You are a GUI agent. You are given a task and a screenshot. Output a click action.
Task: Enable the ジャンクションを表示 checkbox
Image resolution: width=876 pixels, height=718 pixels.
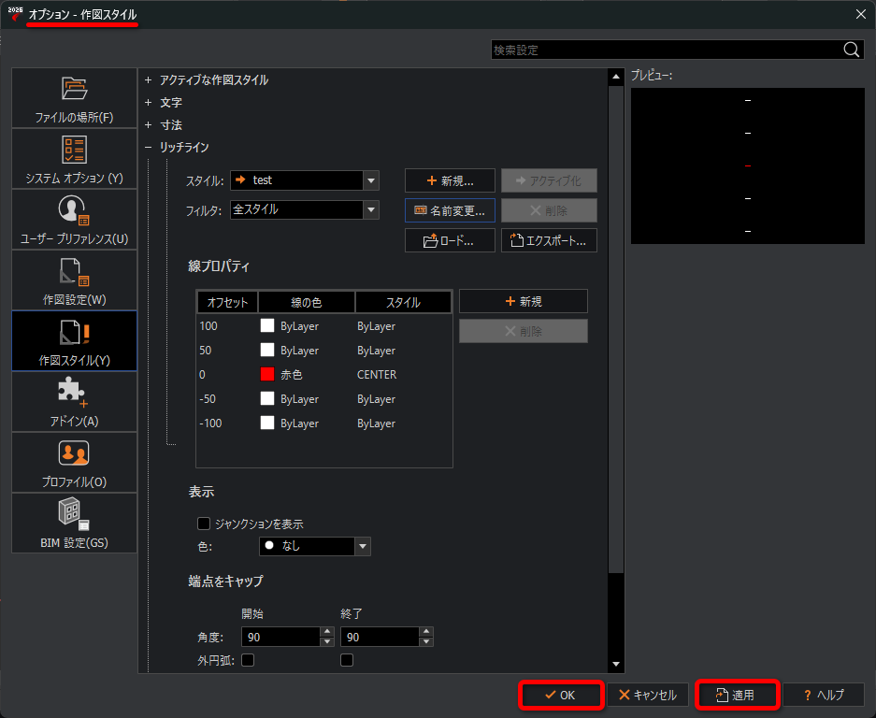click(204, 524)
